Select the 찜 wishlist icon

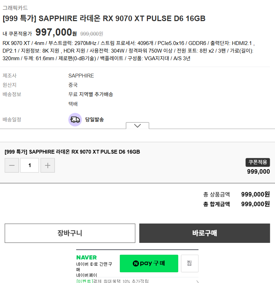pyautogui.click(x=189, y=263)
